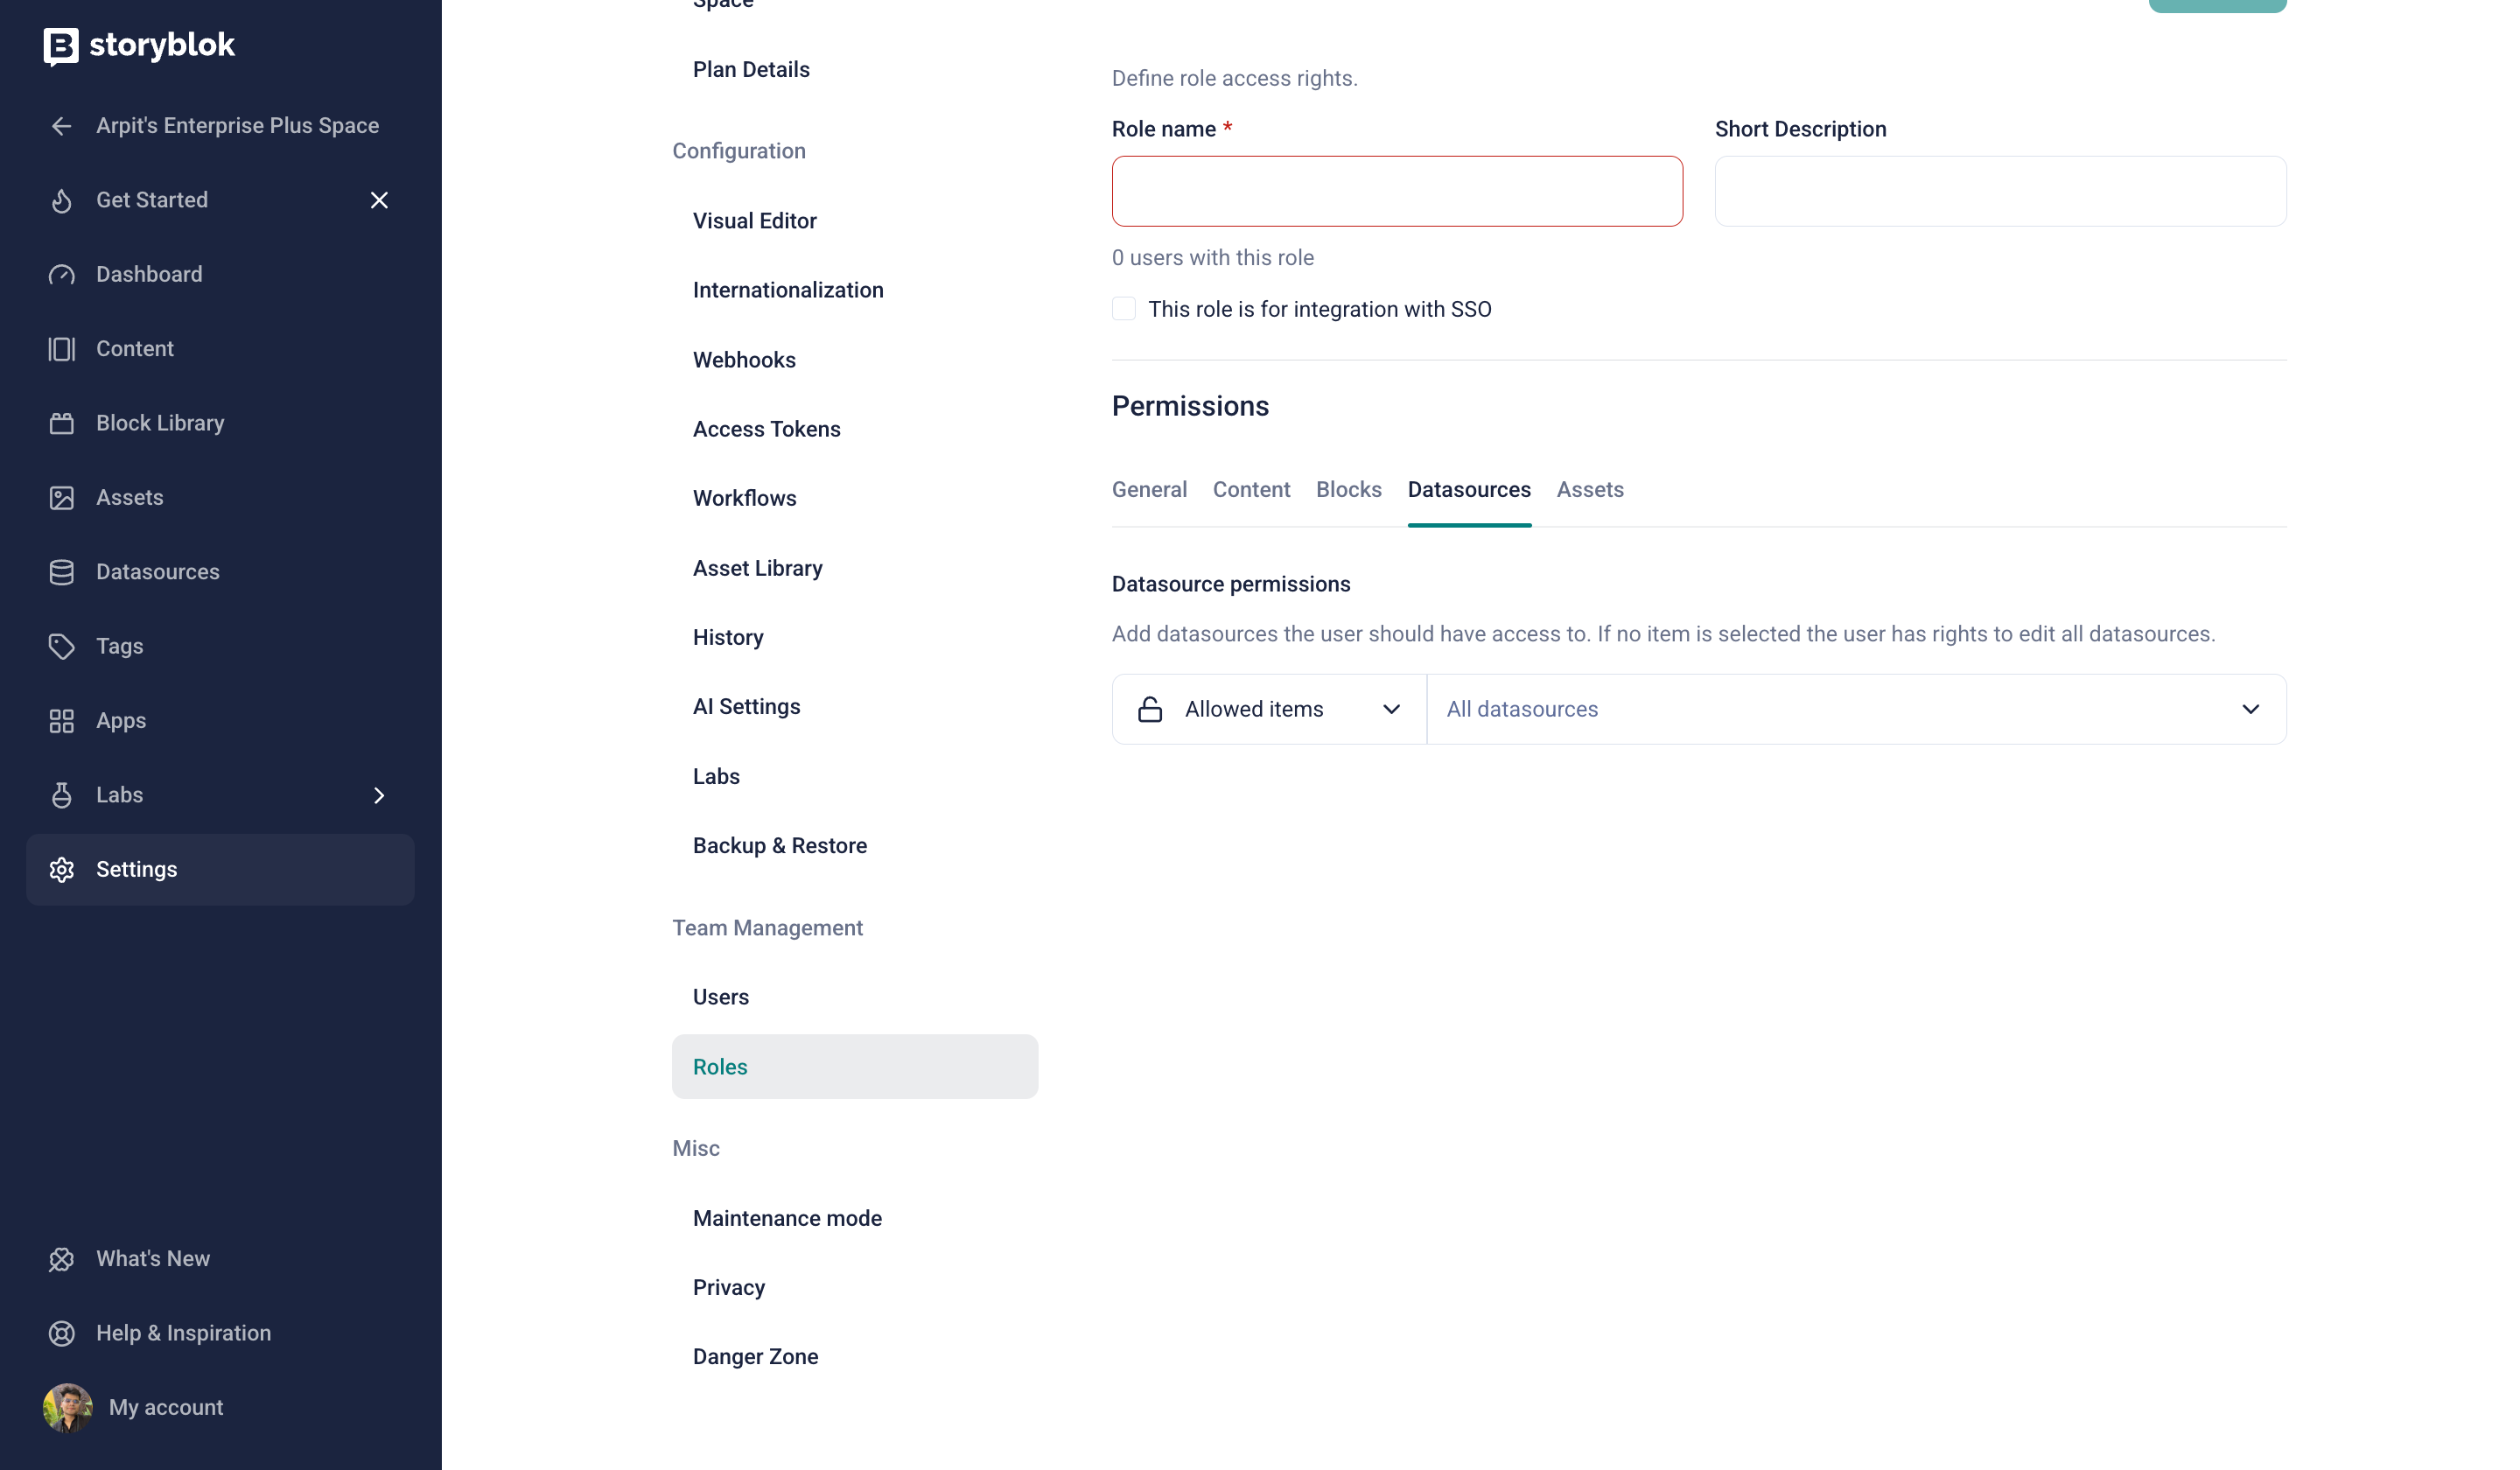2520x1470 pixels.
Task: Click the Datasources database icon in sidebar
Action: tap(61, 573)
